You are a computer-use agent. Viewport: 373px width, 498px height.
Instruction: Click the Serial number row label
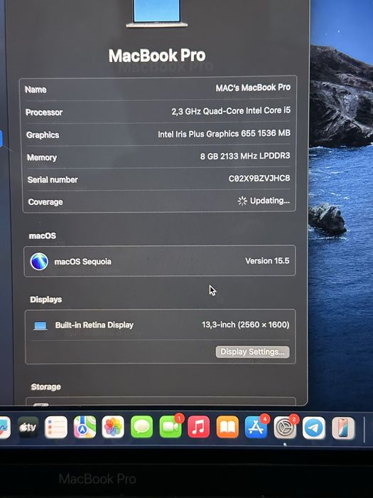click(x=53, y=180)
